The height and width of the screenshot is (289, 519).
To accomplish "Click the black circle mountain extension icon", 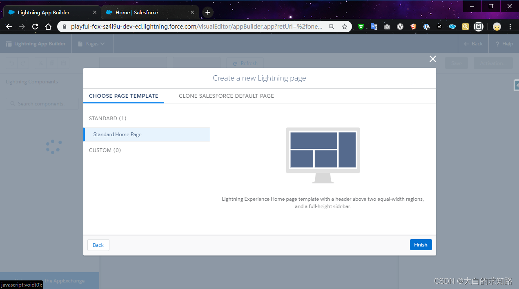I will click(439, 27).
